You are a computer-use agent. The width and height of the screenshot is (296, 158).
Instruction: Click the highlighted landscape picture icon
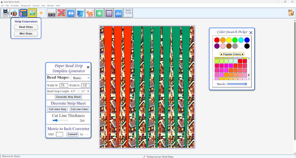click(x=32, y=13)
